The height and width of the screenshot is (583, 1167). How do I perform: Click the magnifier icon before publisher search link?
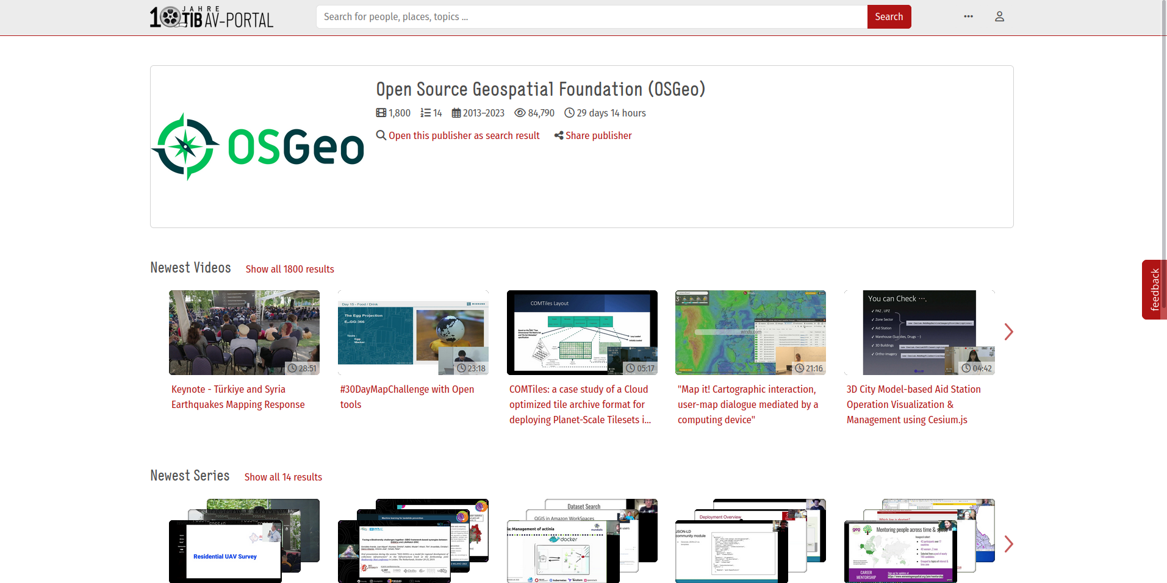coord(381,135)
